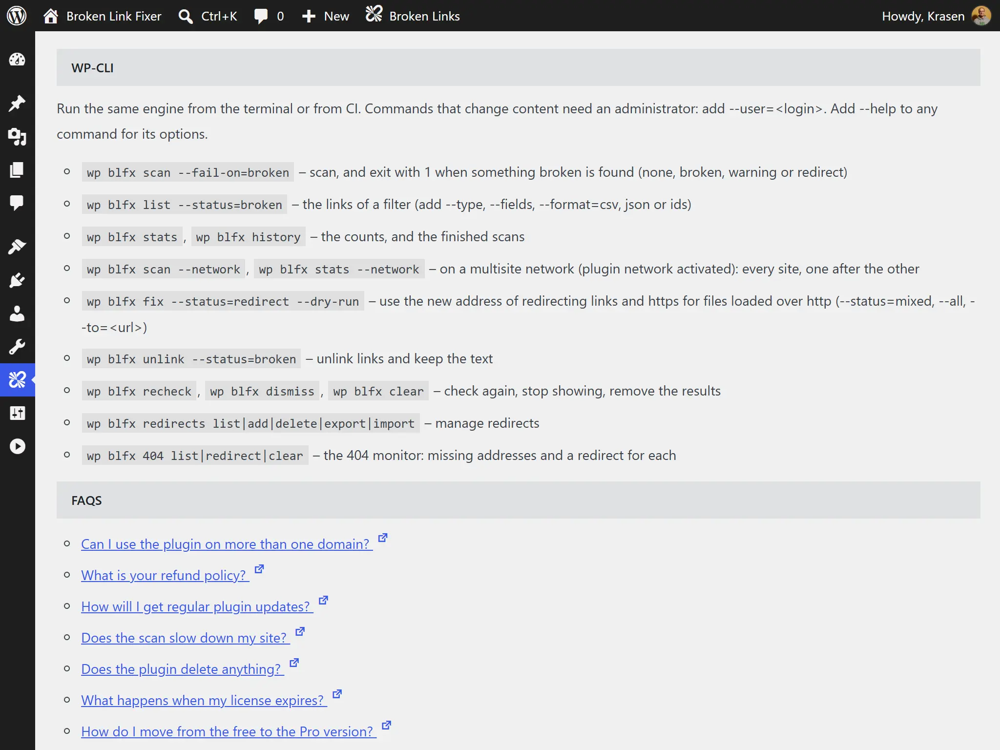This screenshot has height=750, width=1000.
Task: Open the Ctrl+K search command palette
Action: coord(208,16)
